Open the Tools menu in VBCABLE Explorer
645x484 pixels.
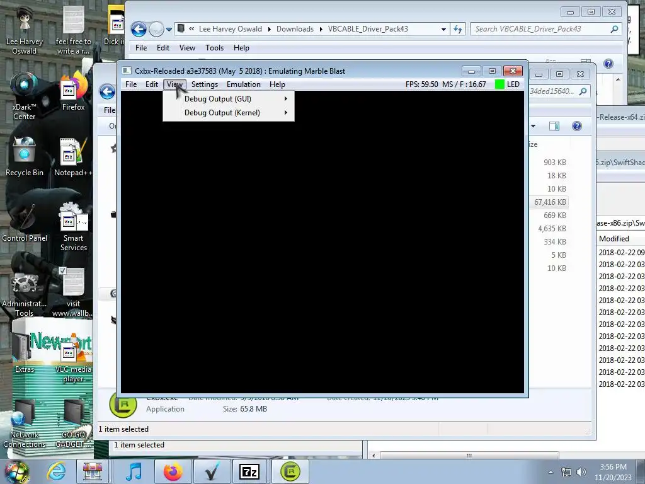coord(214,48)
